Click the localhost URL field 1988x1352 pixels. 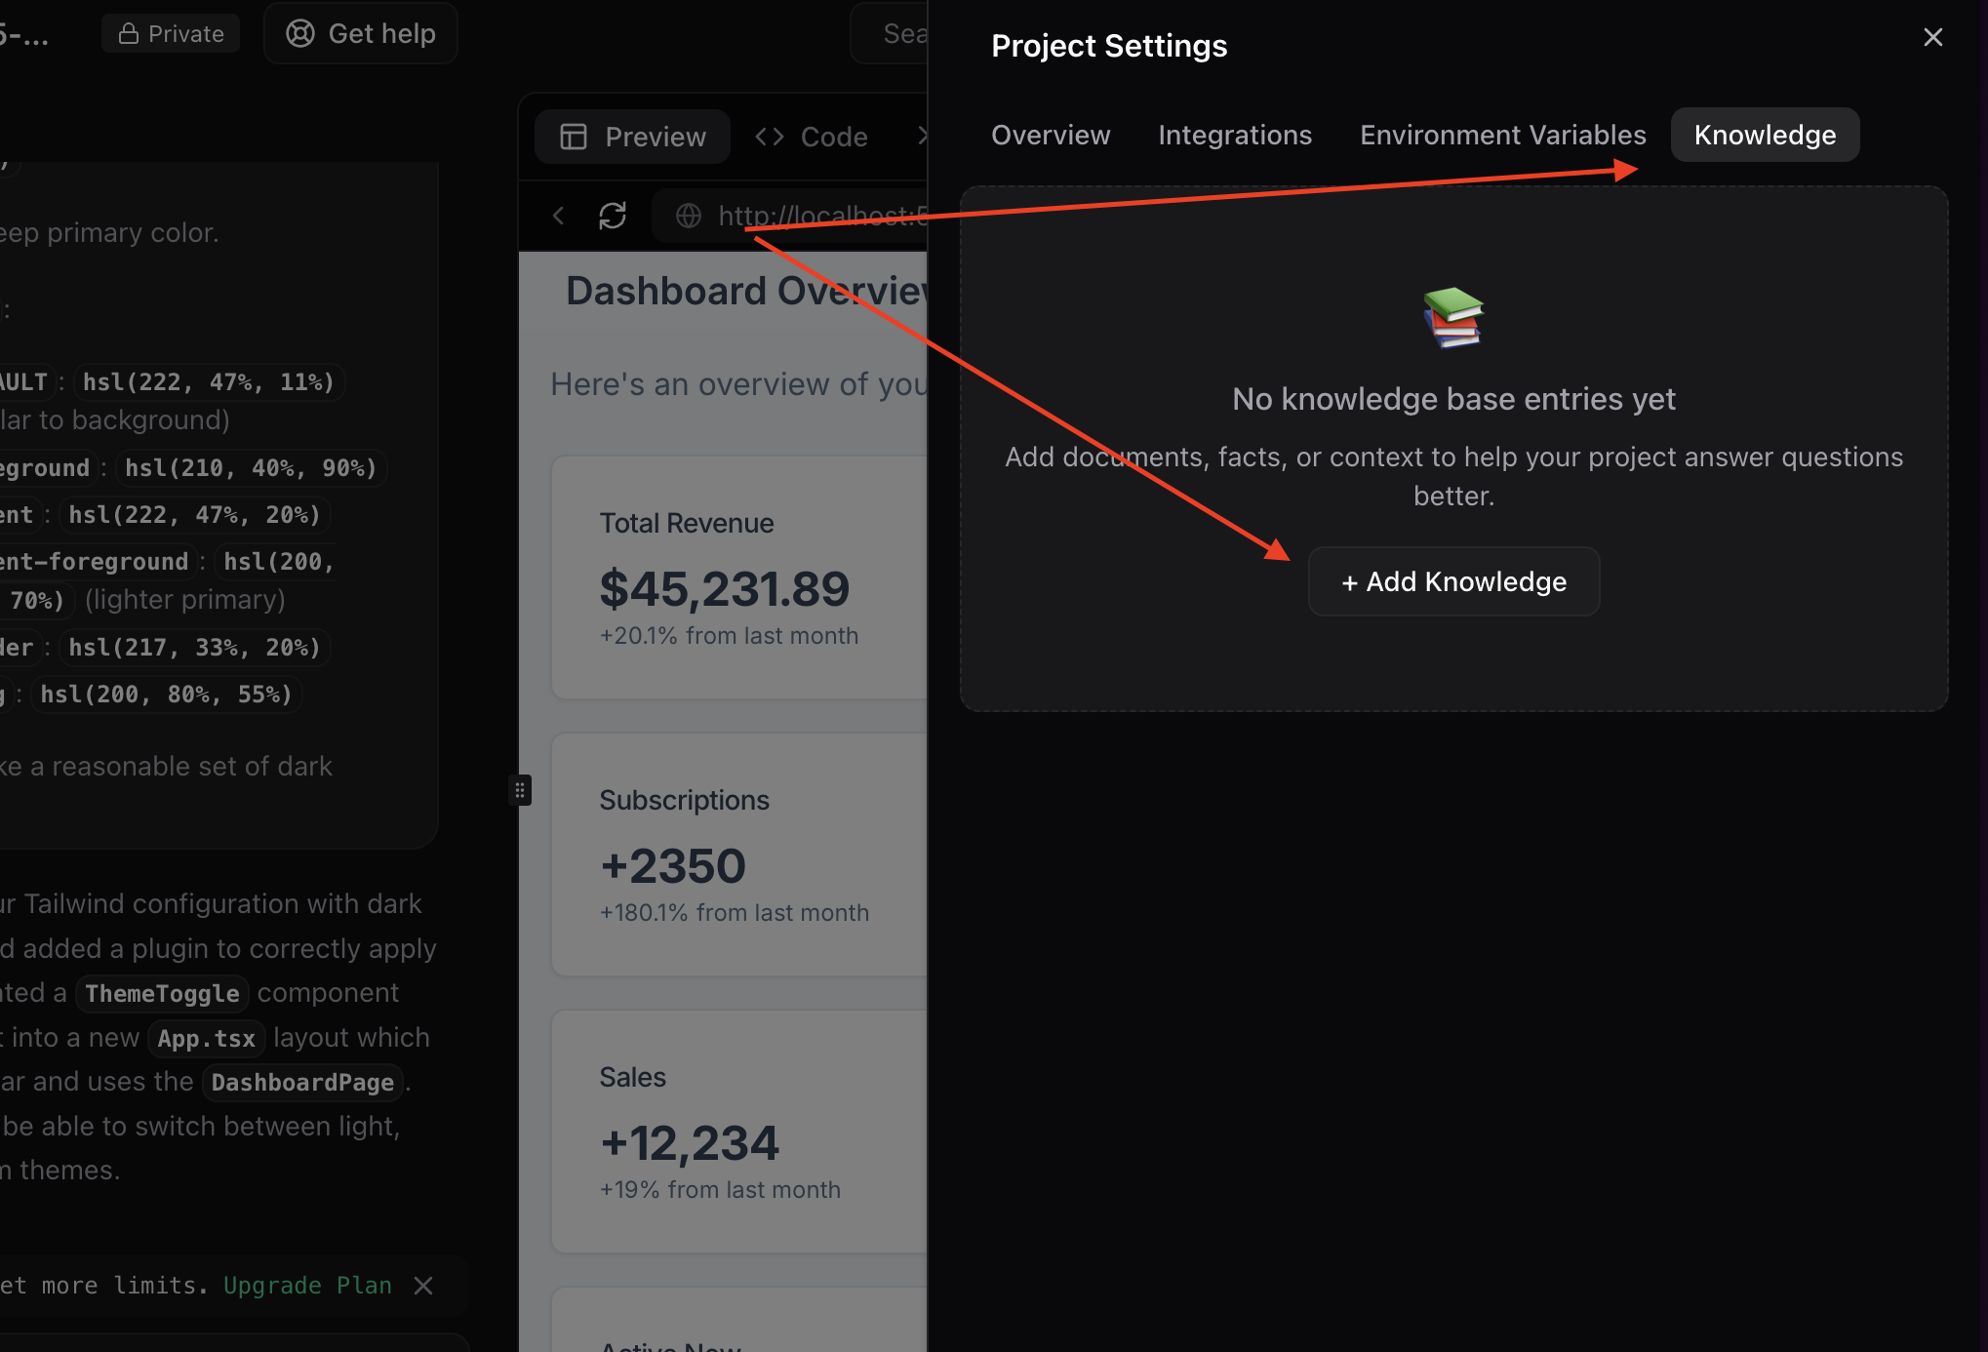tap(790, 216)
